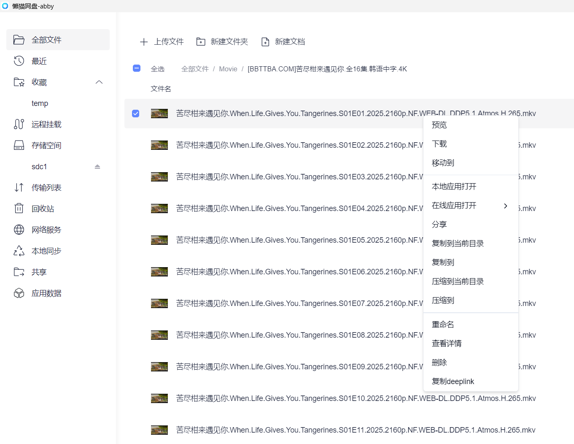574x444 pixels.
Task: Click the S01E05 video thumbnail
Action: click(159, 240)
